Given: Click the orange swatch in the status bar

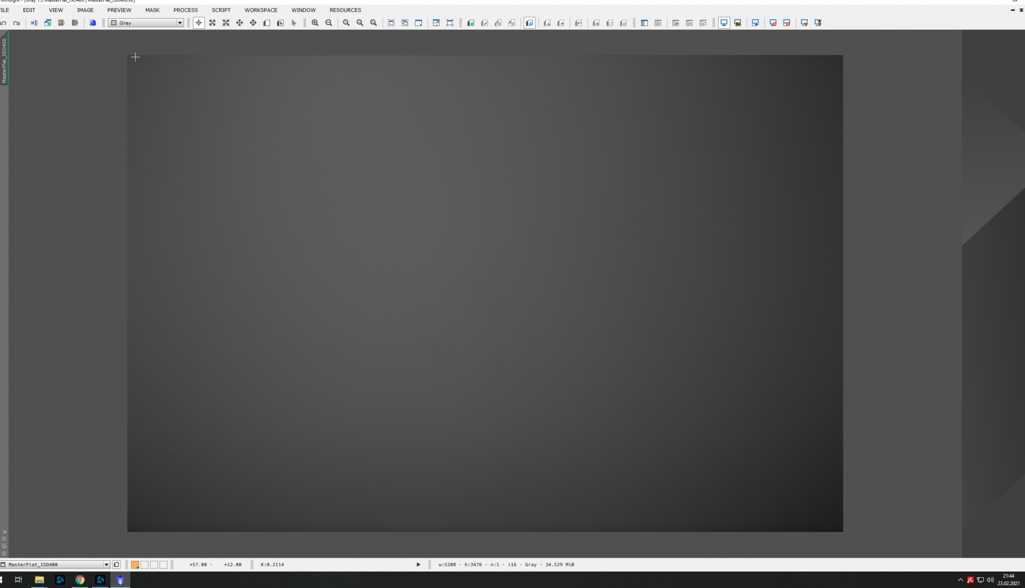Looking at the screenshot, I should coord(135,565).
